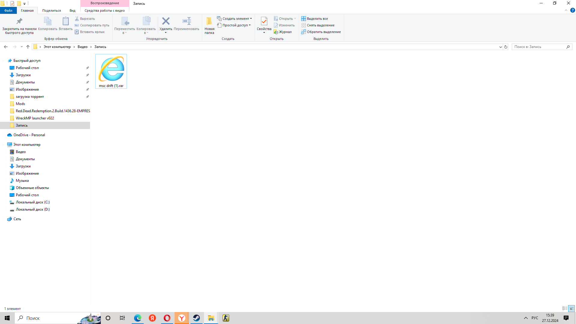The width and height of the screenshot is (576, 324).
Task: Open WreckMP launcher v022 folder
Action: 35,118
